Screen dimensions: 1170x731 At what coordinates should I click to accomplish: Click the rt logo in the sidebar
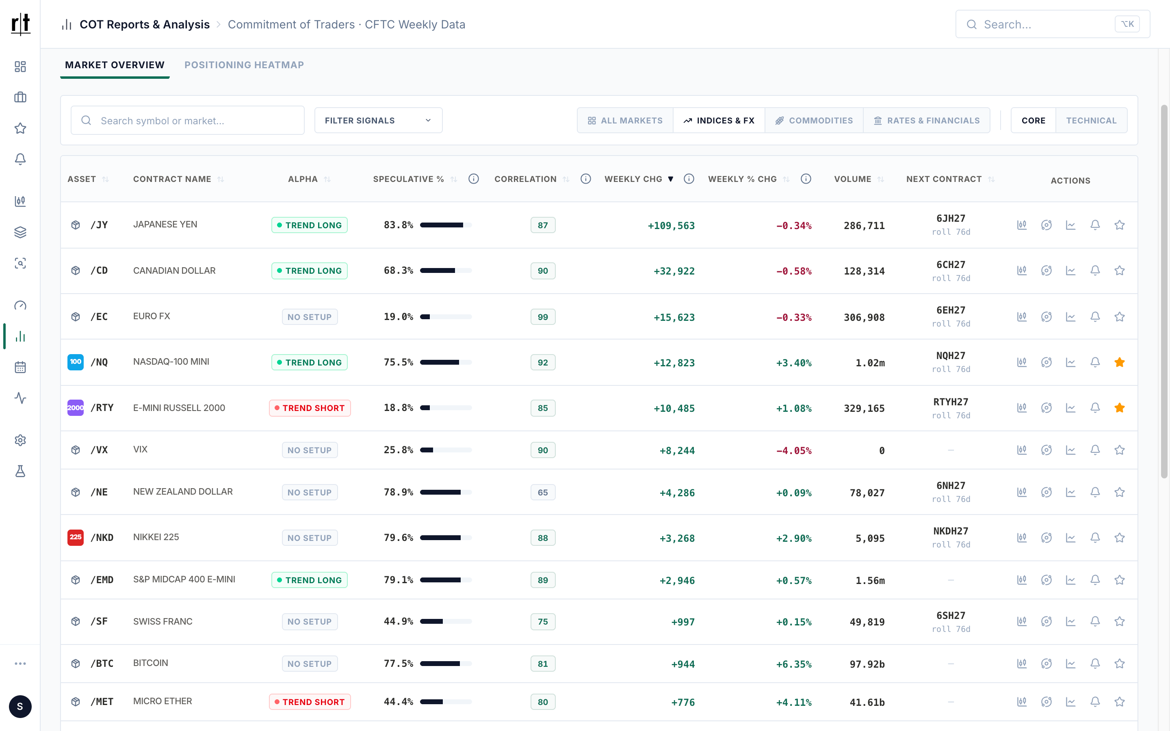[x=20, y=24]
